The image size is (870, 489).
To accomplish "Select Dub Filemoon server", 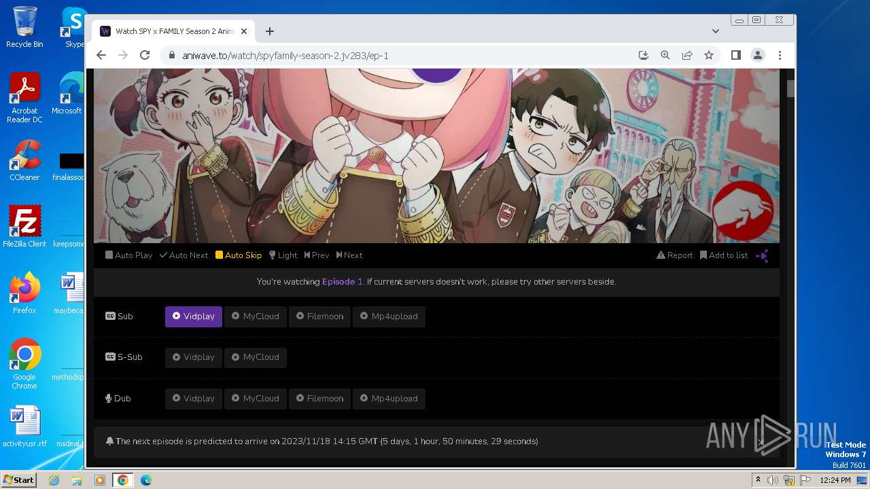I will [319, 399].
